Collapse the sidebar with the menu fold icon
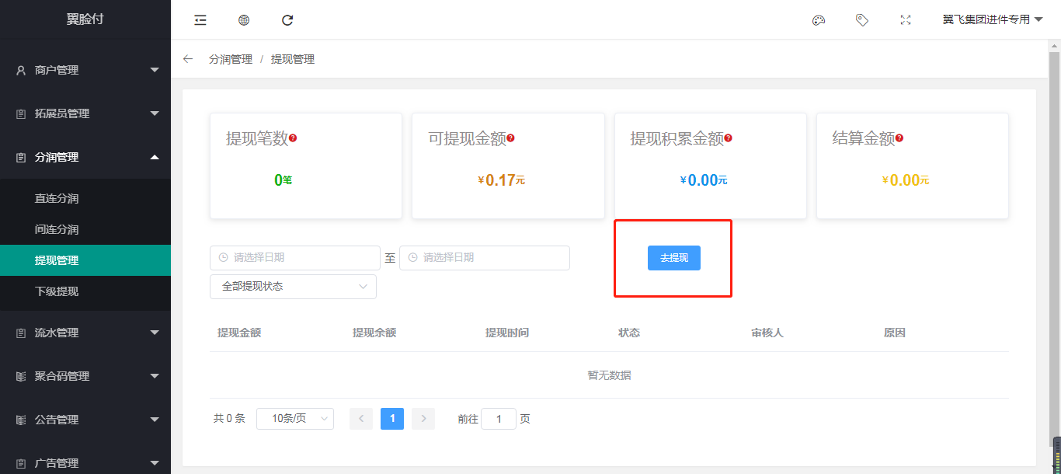 [200, 20]
